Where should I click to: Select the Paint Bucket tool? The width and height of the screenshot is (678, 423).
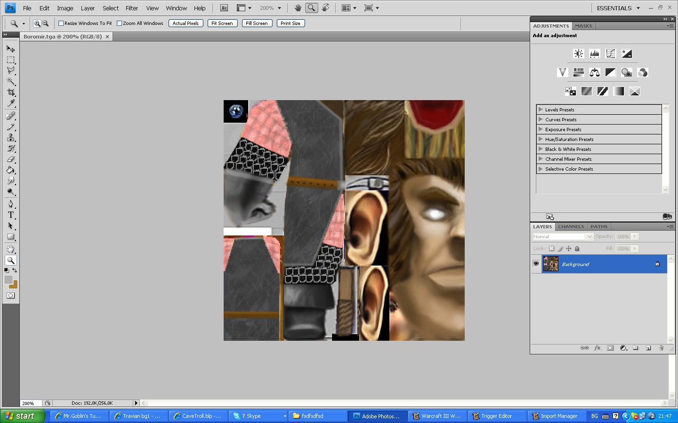[11, 170]
